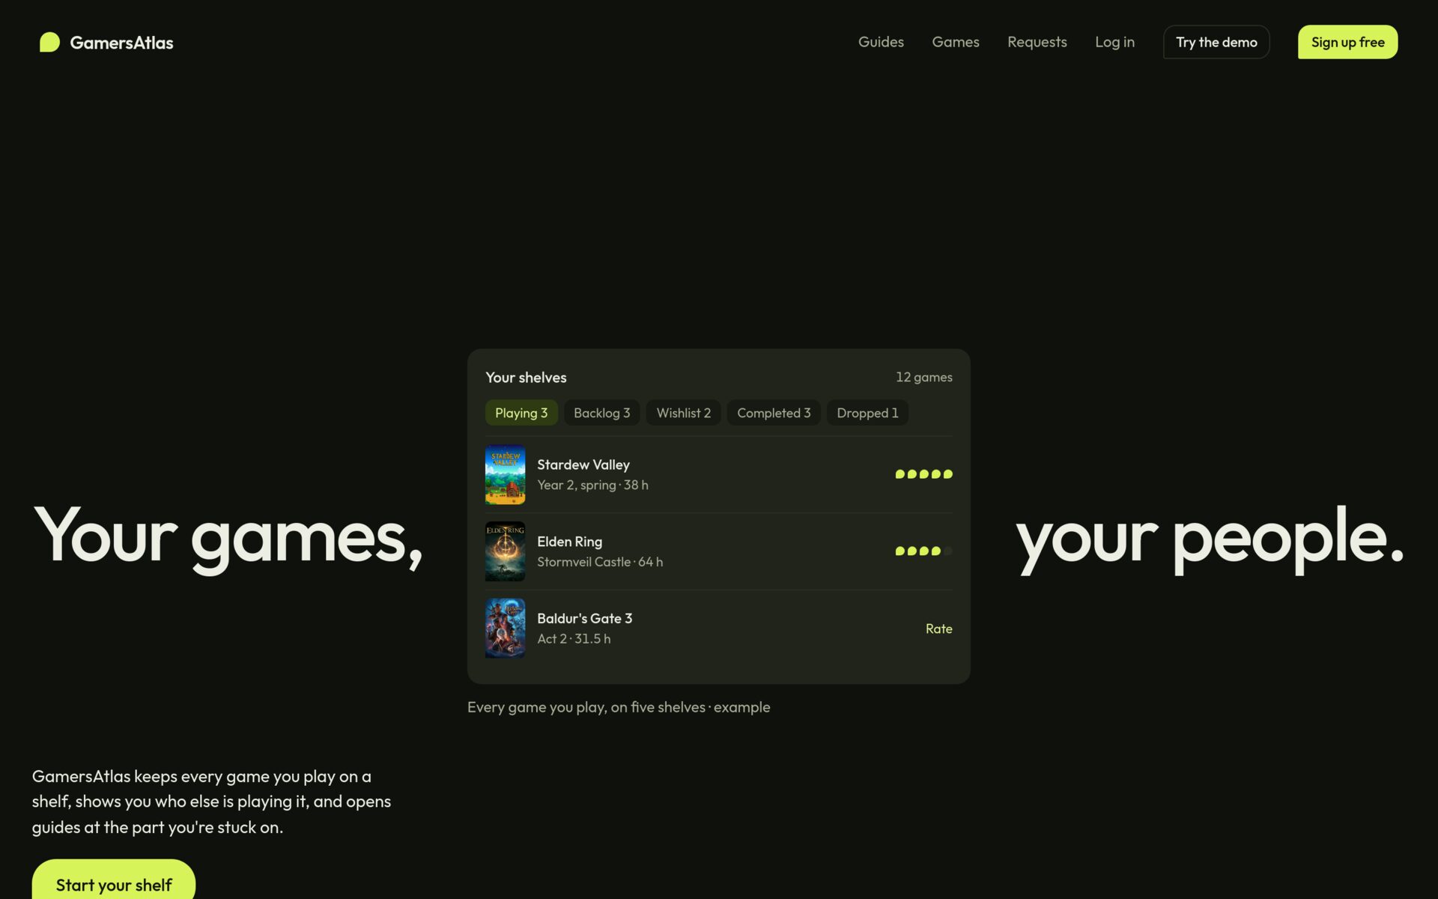Click the GamersAtlas logo icon
This screenshot has height=899, width=1438.
pyautogui.click(x=49, y=42)
